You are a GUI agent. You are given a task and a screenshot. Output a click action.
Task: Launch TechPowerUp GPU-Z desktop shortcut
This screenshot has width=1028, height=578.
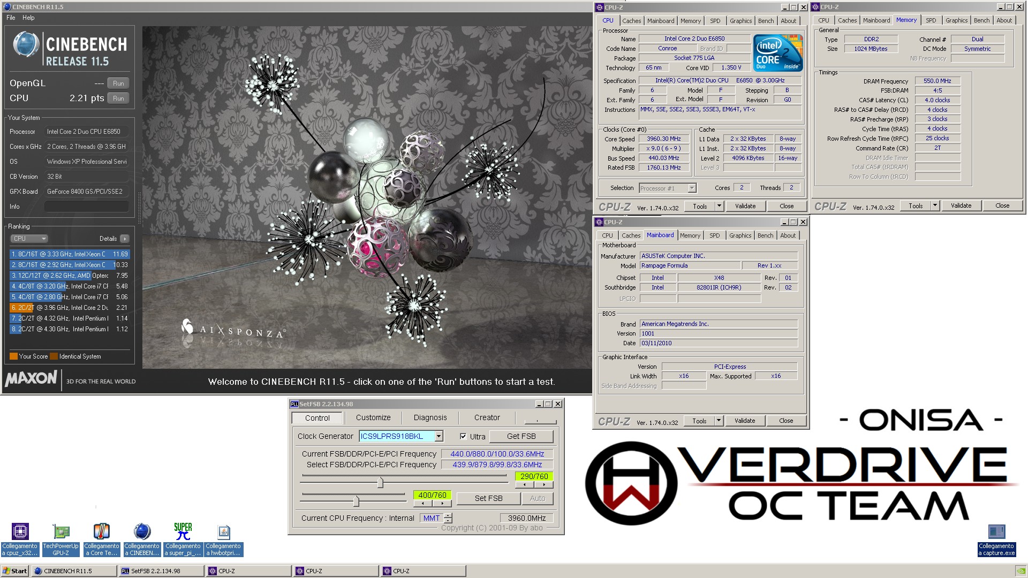click(x=61, y=539)
